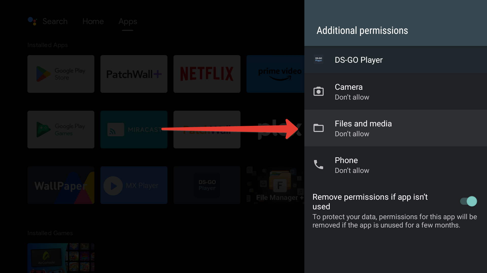487x273 pixels.
Task: Toggle Camera permission for DS-GO Player
Action: pos(396,92)
